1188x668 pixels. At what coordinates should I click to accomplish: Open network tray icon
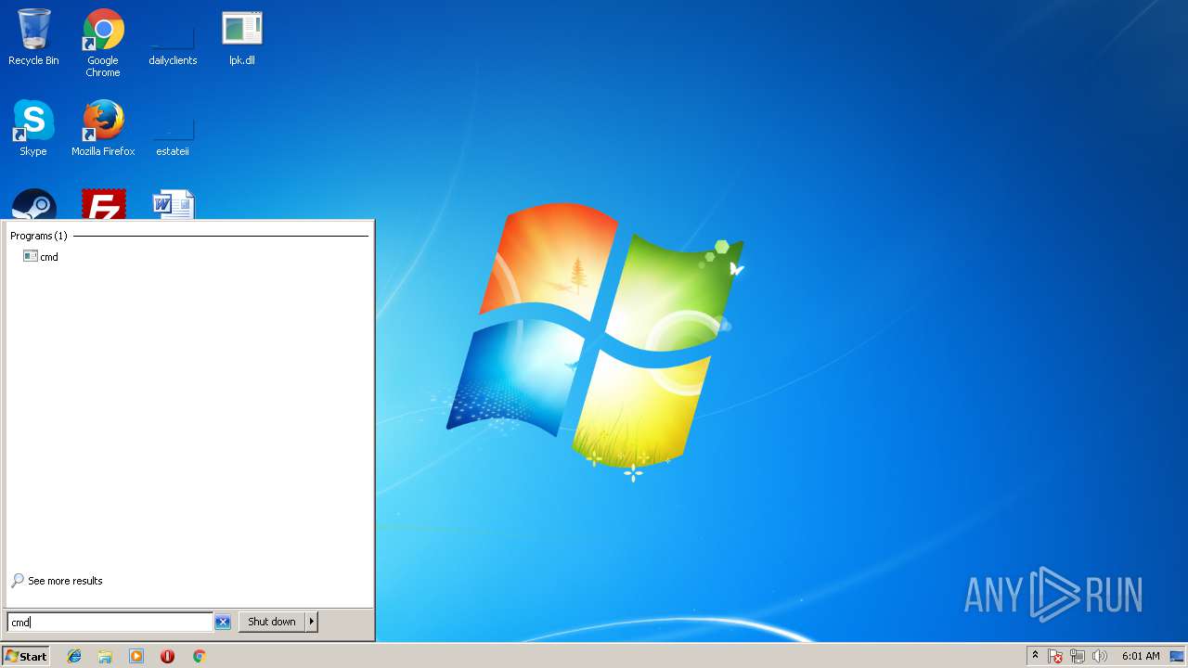pos(1078,656)
